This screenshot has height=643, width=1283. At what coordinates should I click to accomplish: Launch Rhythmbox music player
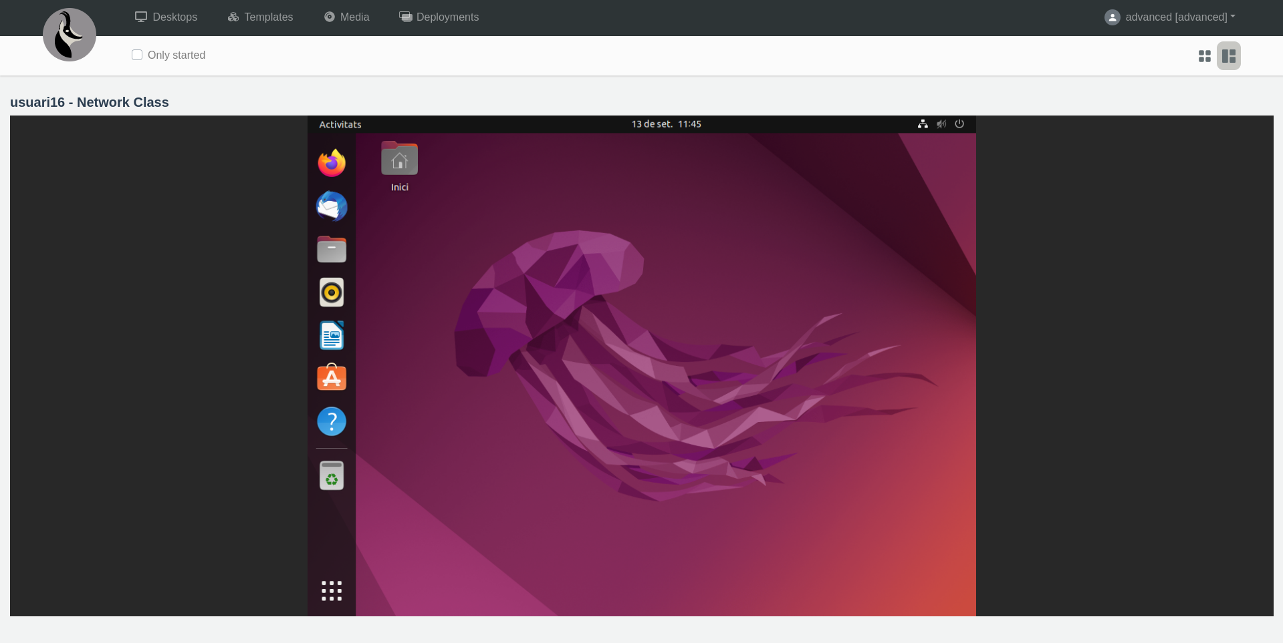332,292
